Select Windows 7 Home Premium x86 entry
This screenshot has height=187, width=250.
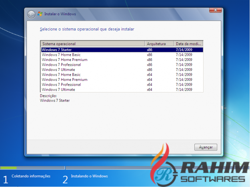[122, 60]
